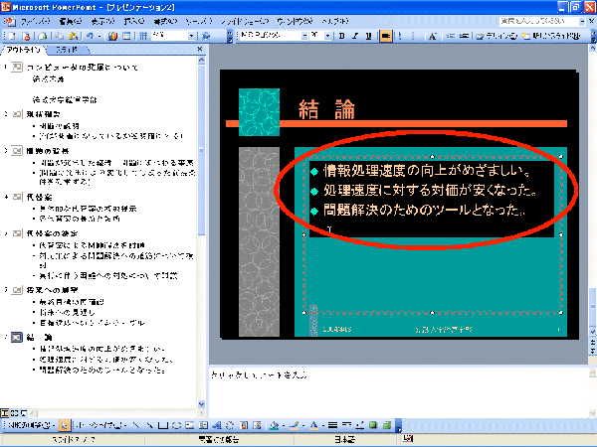
Task: Open the undo history dropdown arrow
Action: point(99,36)
